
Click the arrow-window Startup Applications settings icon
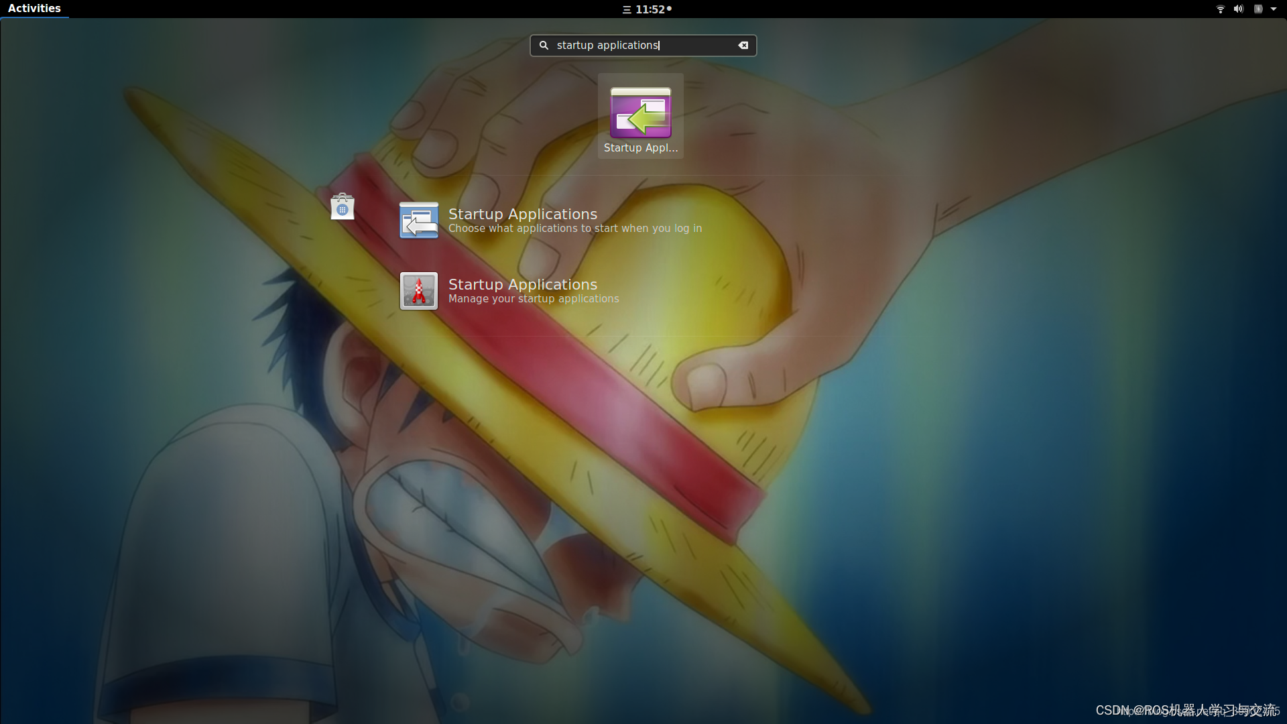[x=418, y=220]
